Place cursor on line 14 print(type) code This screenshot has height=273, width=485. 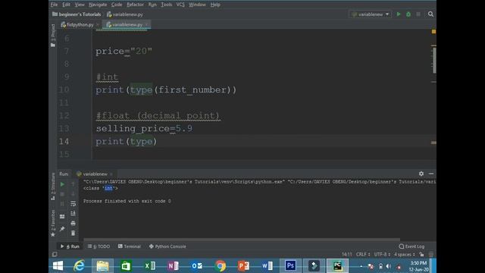[127, 142]
